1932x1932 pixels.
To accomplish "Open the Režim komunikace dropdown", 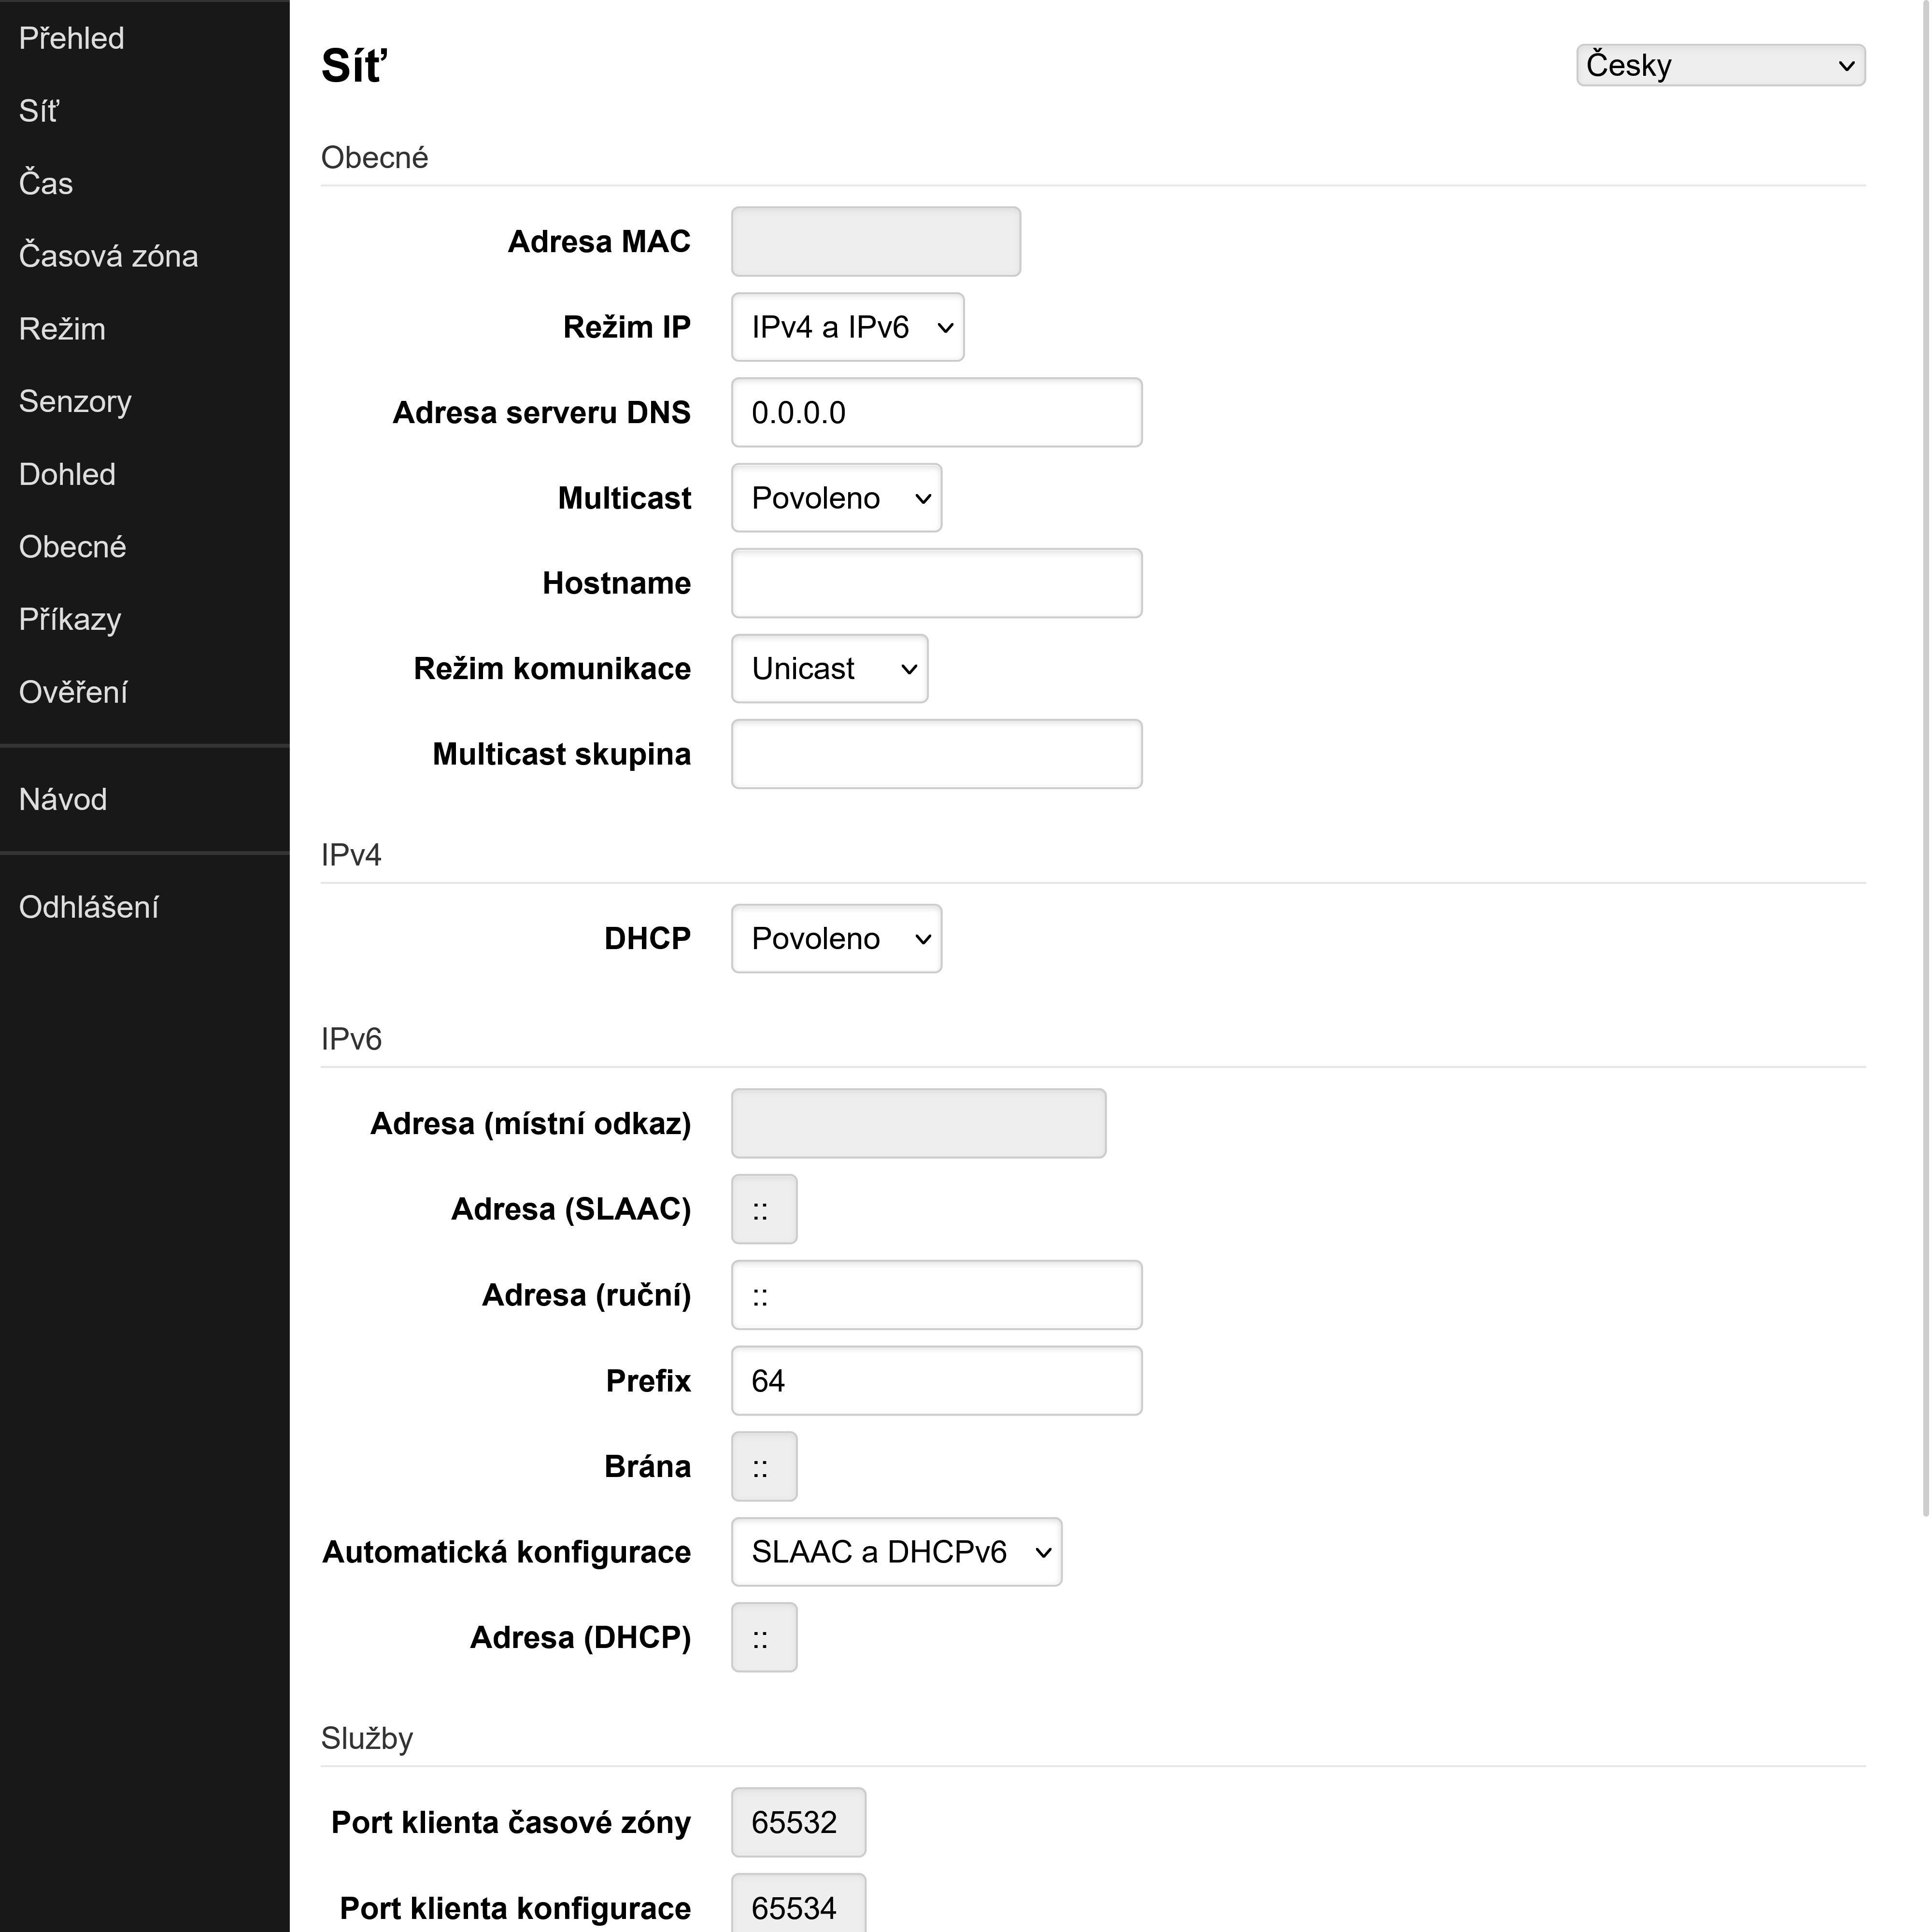I will pyautogui.click(x=829, y=668).
